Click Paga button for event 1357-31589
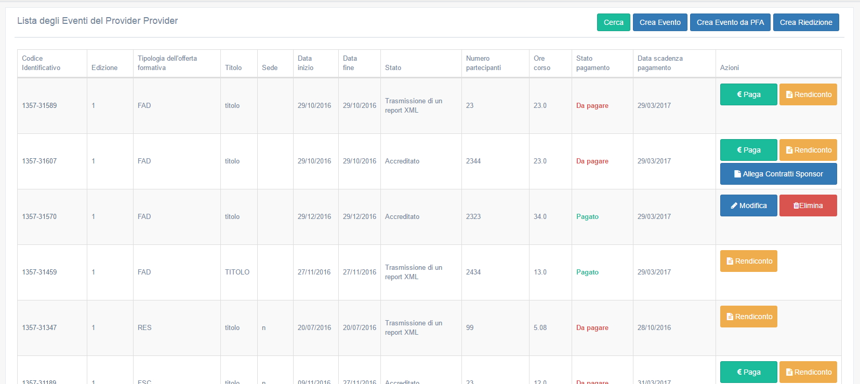Image resolution: width=860 pixels, height=384 pixels. pyautogui.click(x=748, y=94)
